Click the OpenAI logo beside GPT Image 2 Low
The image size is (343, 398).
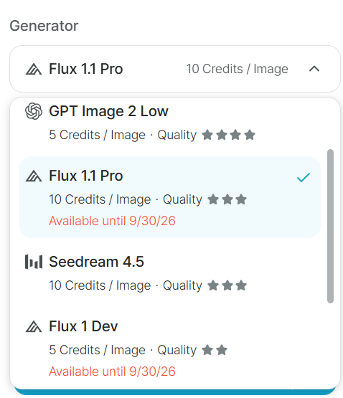tap(34, 111)
